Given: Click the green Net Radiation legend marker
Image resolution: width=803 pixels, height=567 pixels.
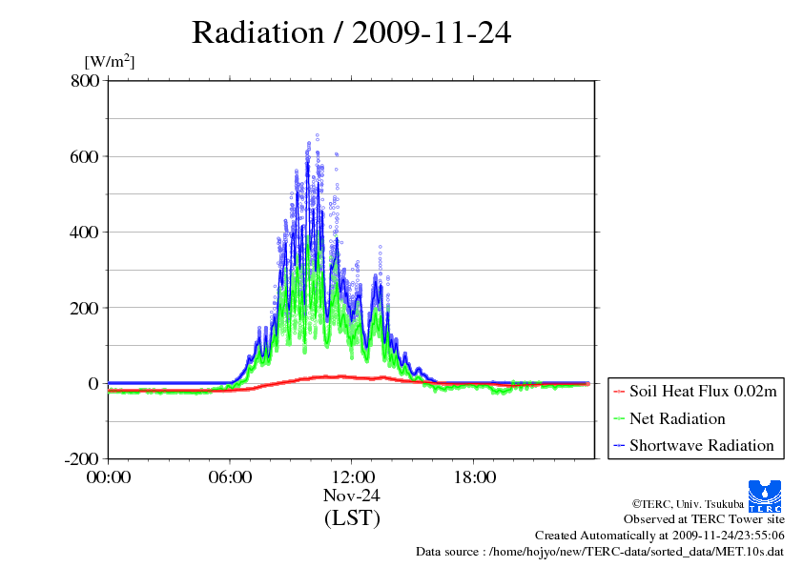Looking at the screenshot, I should coord(619,419).
